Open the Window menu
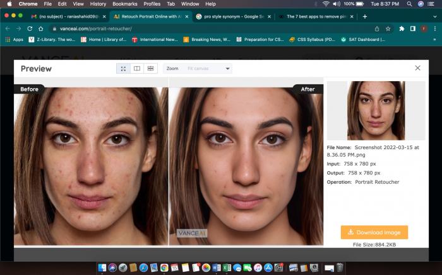This screenshot has width=442, height=275. click(x=190, y=4)
